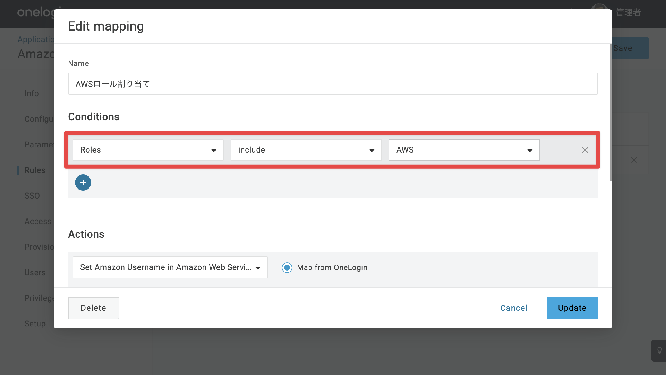
Task: Open the Users tab in sidebar
Action: click(35, 272)
